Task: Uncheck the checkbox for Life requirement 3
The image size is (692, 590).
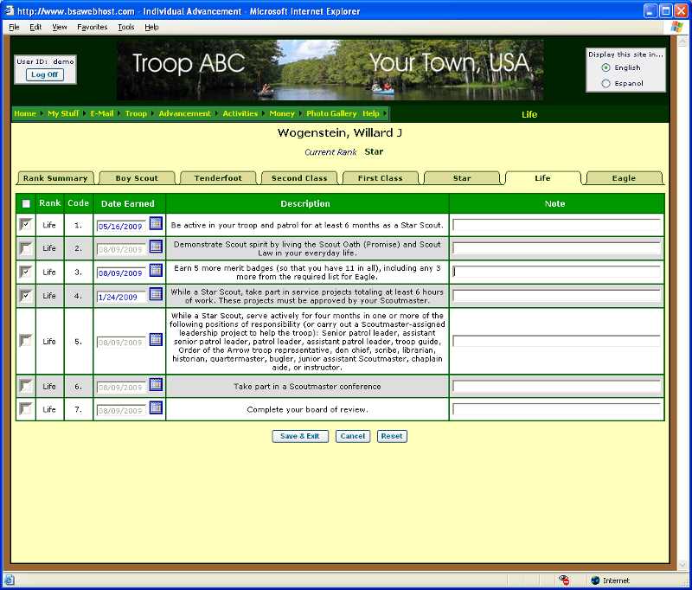Action: pos(26,272)
